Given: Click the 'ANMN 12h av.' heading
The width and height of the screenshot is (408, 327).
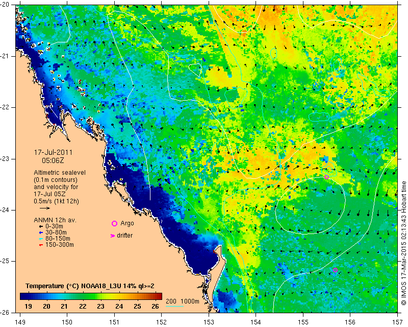Looking at the screenshot, I should [x=55, y=220].
